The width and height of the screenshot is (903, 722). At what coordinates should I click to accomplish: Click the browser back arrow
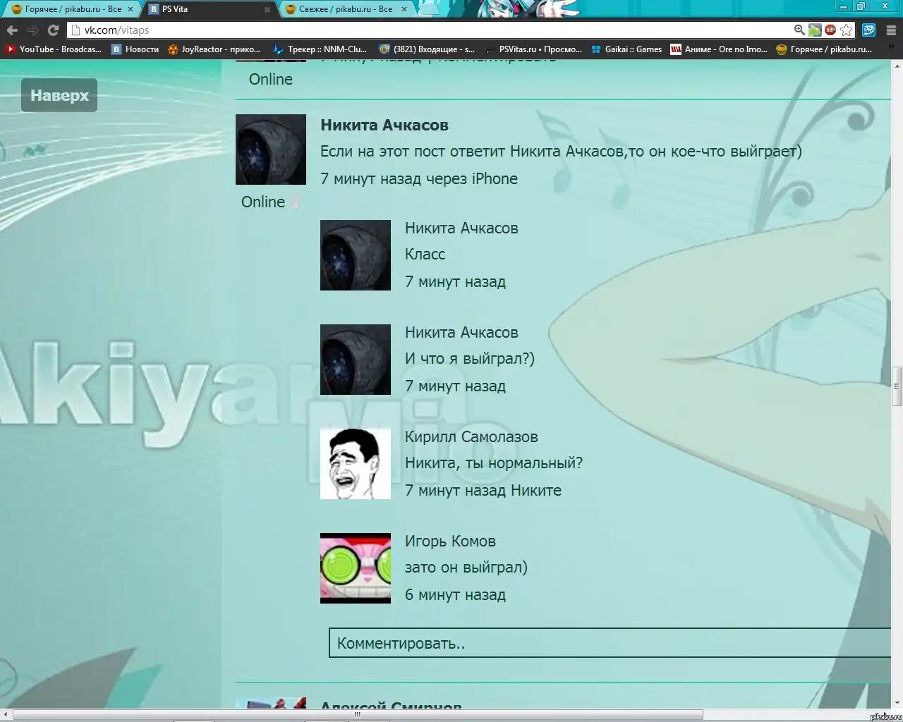pos(12,30)
